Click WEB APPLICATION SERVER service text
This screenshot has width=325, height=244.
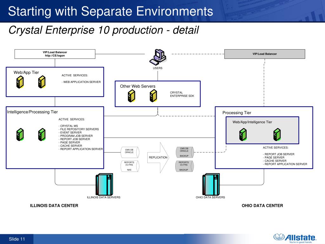81,82
